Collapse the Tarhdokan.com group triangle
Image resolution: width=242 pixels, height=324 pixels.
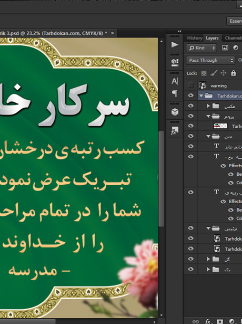click(x=201, y=96)
